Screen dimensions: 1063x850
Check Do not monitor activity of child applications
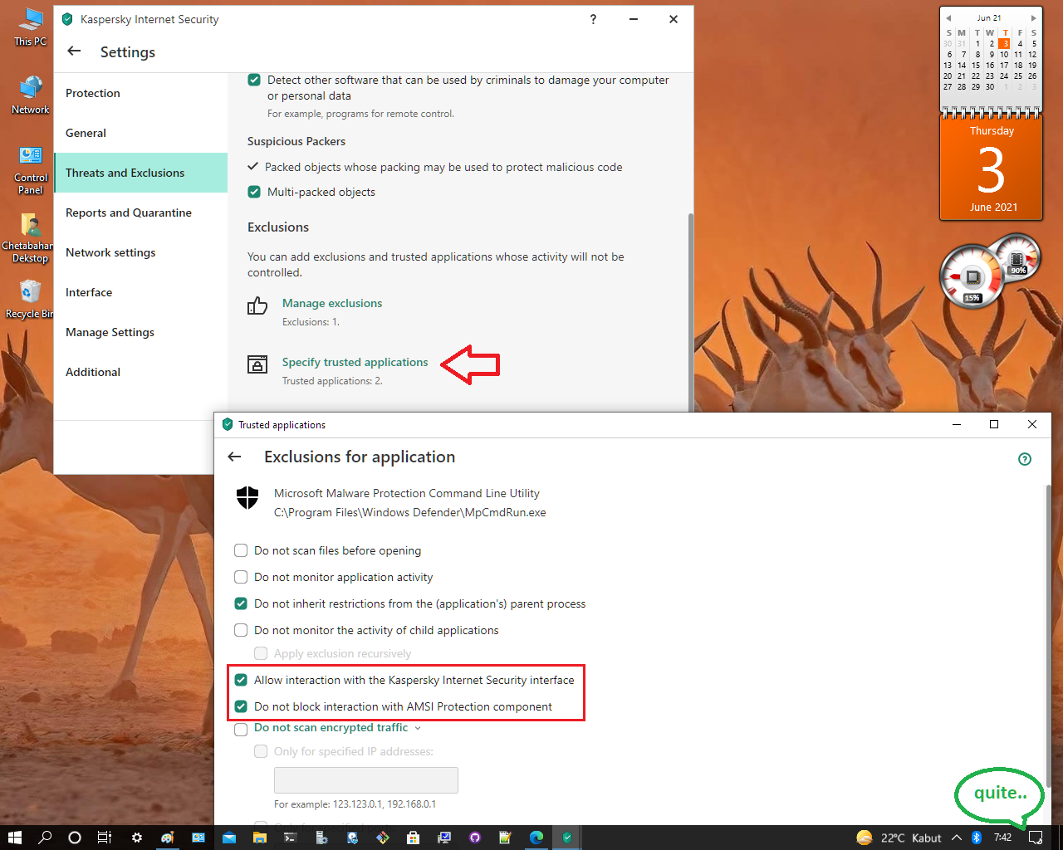pyautogui.click(x=241, y=630)
